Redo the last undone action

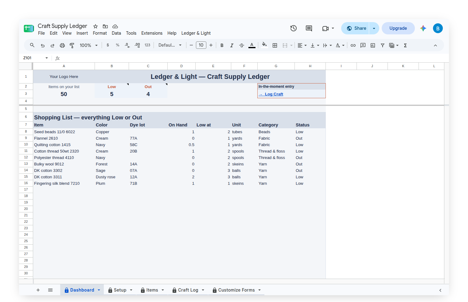click(x=53, y=45)
